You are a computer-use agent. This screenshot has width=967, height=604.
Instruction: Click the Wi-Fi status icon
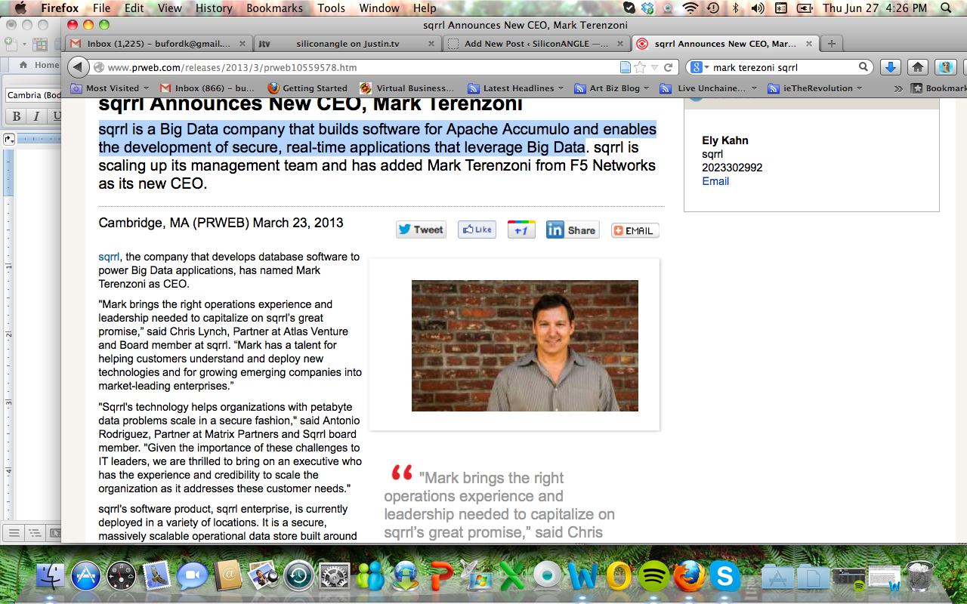(x=690, y=8)
